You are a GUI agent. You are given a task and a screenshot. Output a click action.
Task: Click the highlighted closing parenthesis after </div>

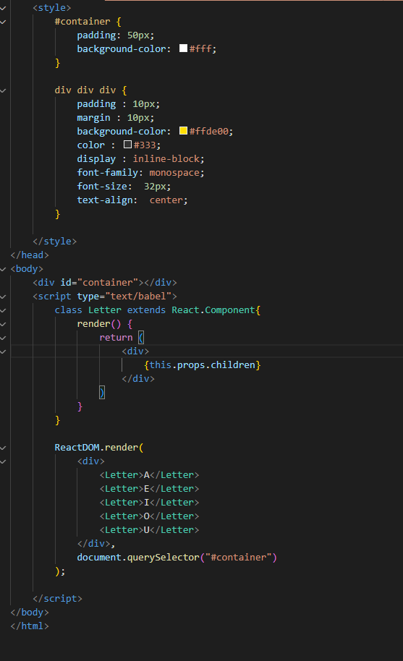tap(101, 393)
